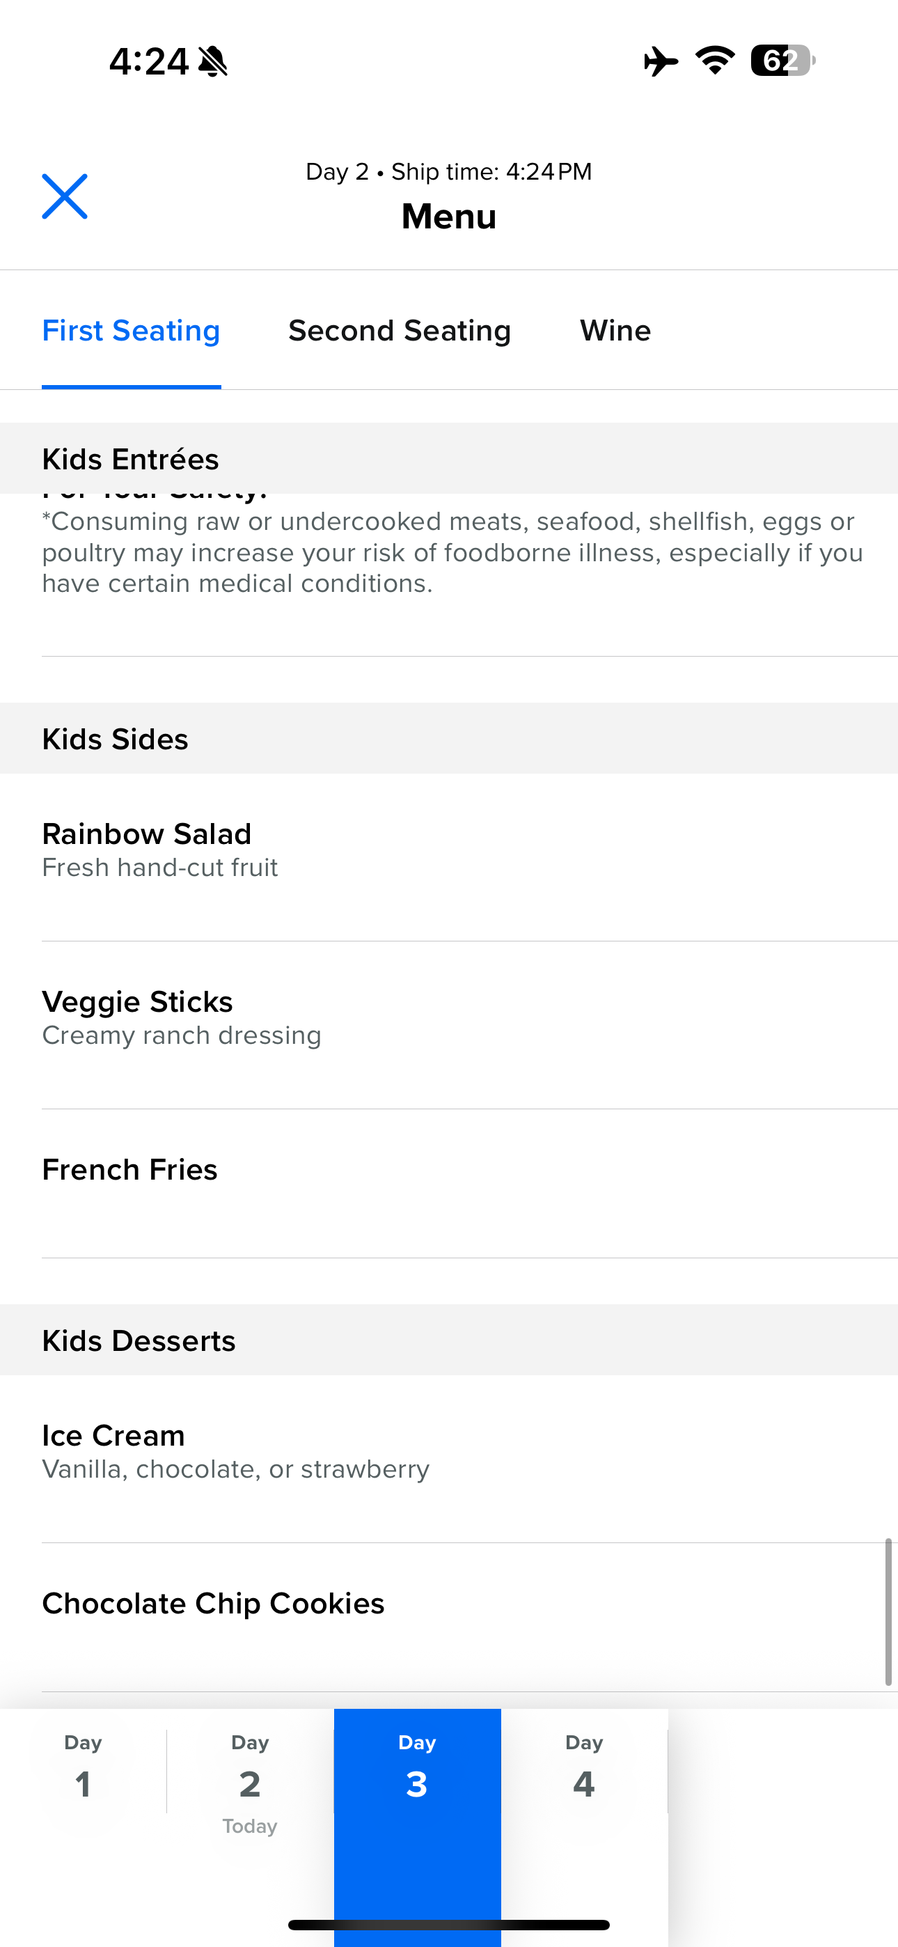The height and width of the screenshot is (1947, 898).
Task: Select French Fries from Kids Sides
Action: [130, 1169]
